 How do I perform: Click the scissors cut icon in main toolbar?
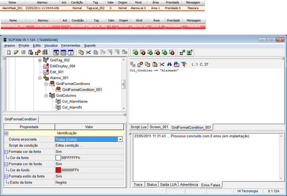[x=88, y=52]
